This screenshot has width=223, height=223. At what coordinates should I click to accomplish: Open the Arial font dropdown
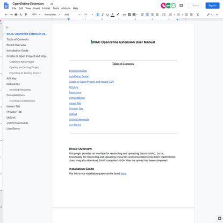[x=72, y=15]
